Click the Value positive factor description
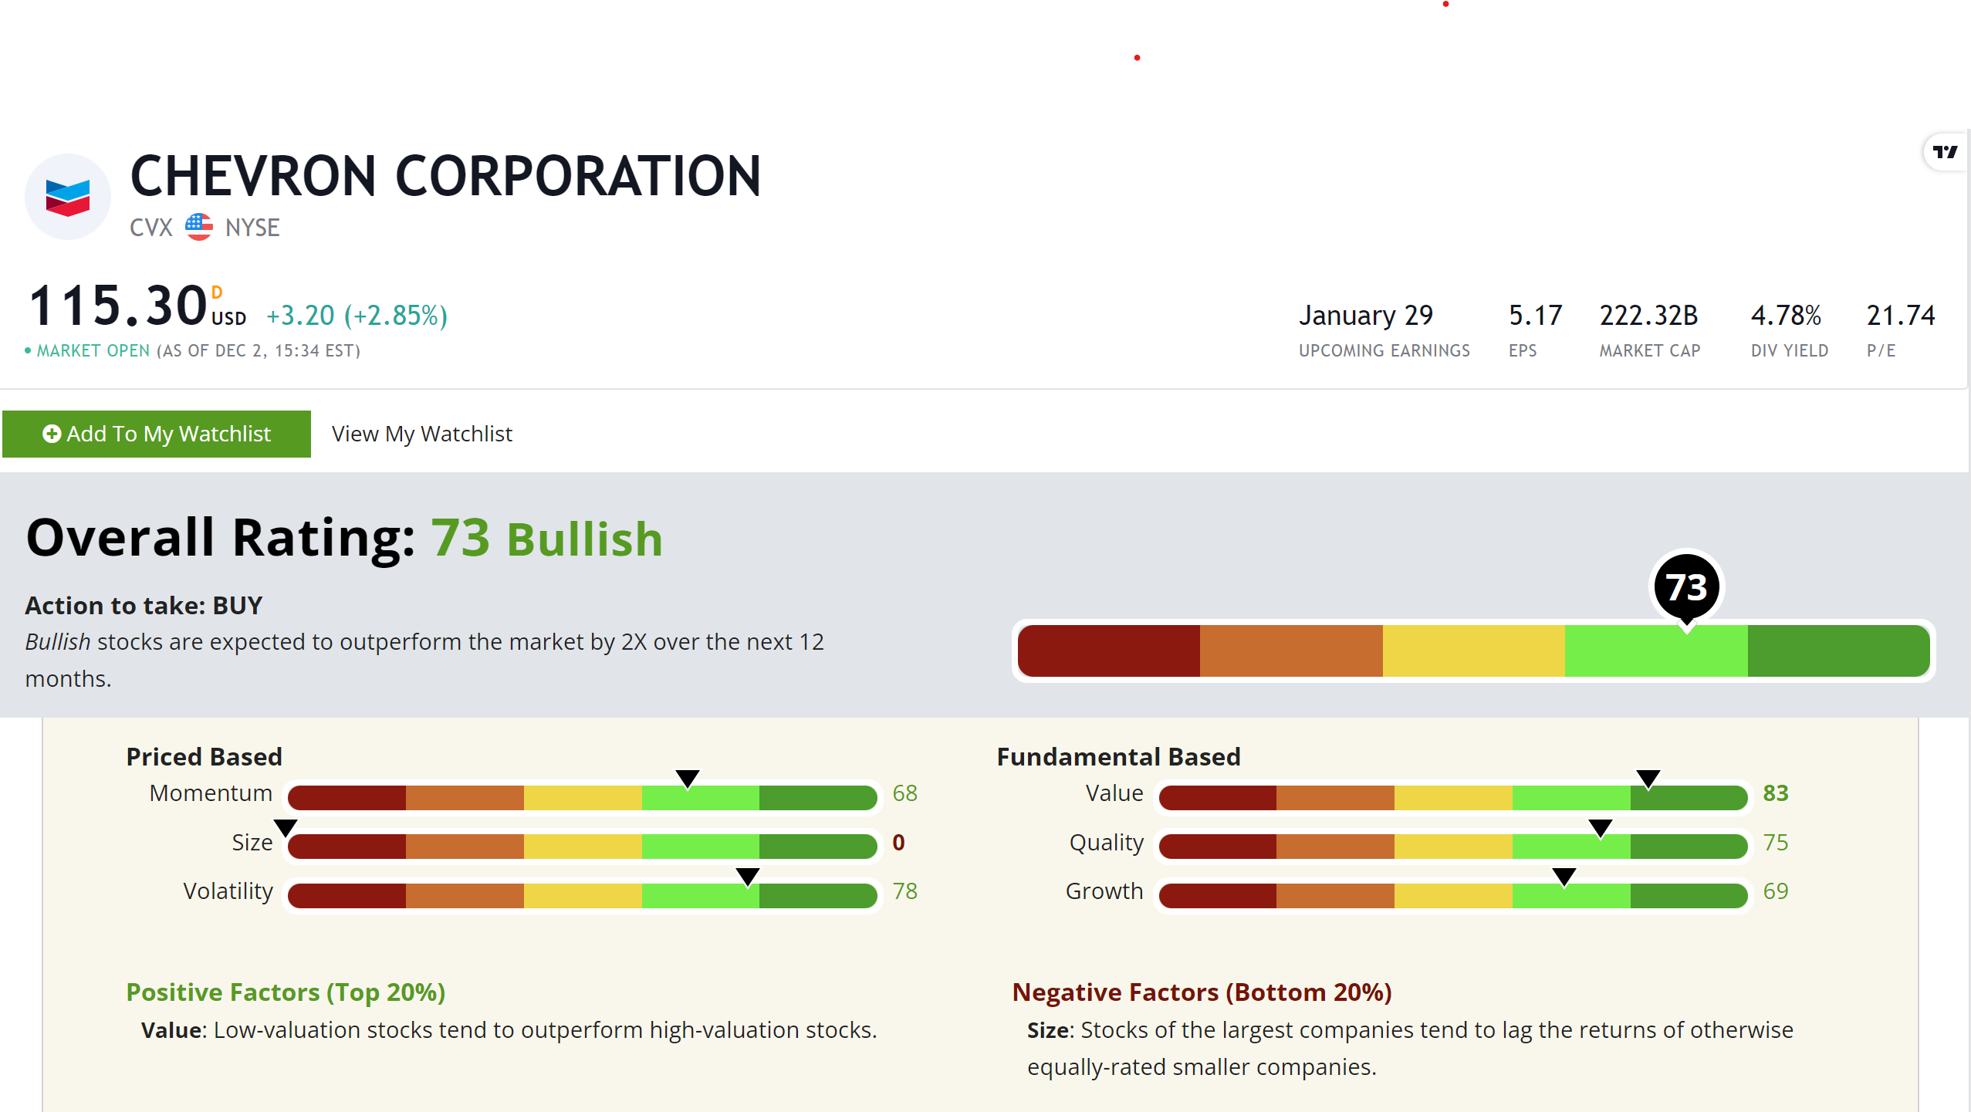Image resolution: width=1971 pixels, height=1112 pixels. [x=509, y=1030]
